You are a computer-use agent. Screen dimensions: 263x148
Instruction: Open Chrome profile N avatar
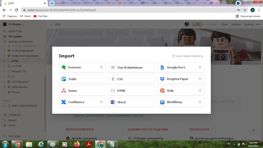click(253, 10)
